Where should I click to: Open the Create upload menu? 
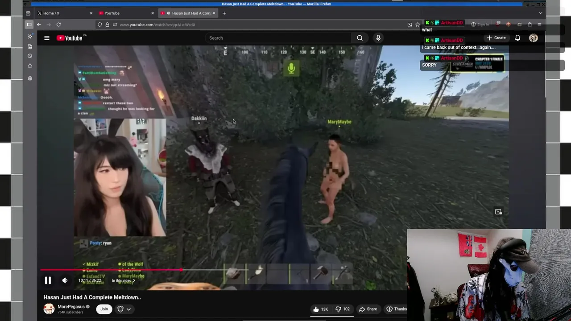point(496,38)
